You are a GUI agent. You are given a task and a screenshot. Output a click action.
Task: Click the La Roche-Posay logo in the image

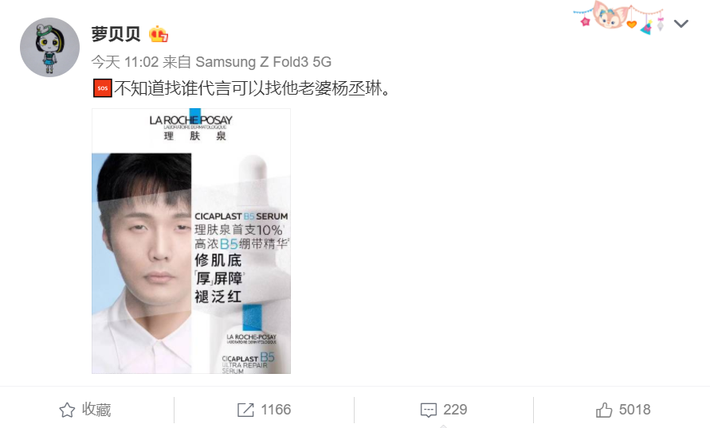coord(190,126)
